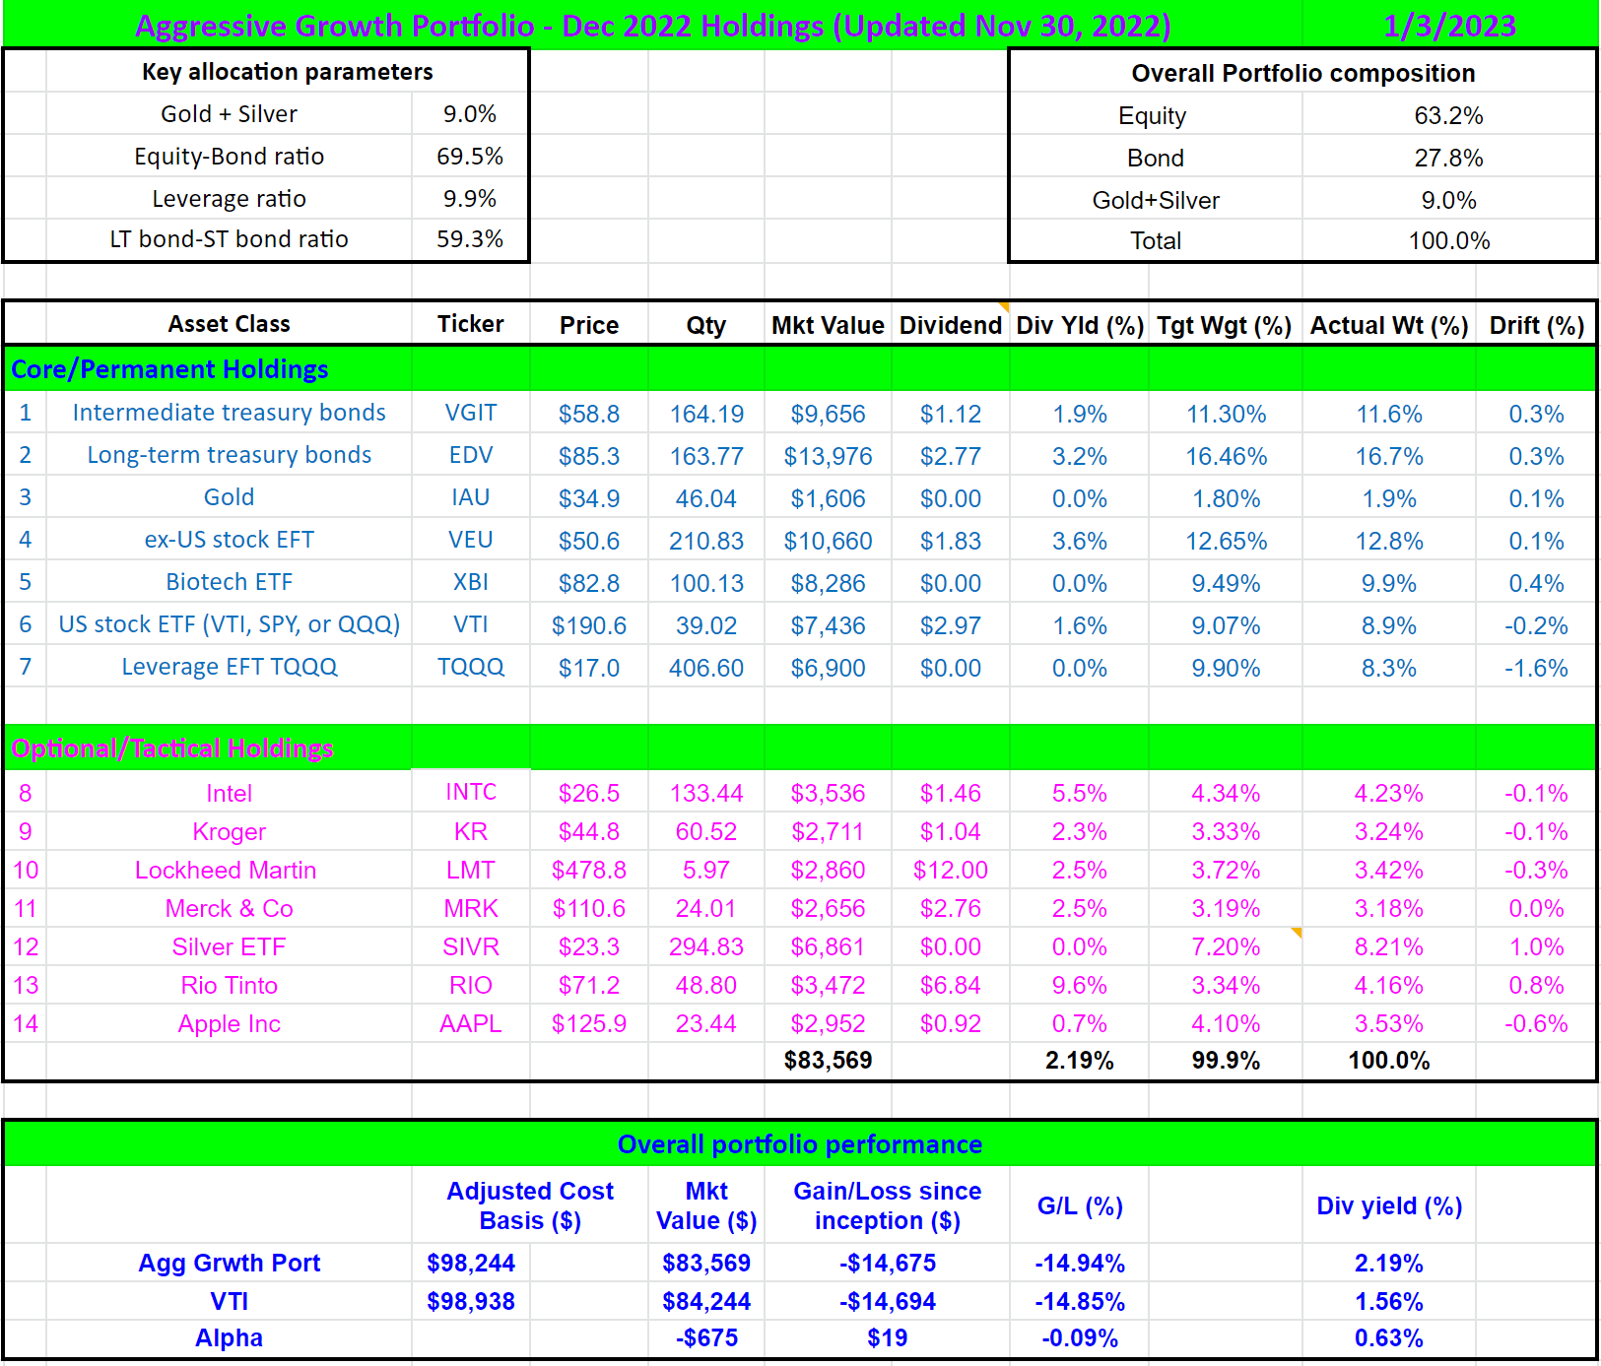Click the Actual Wt (%) column header

click(x=1389, y=326)
